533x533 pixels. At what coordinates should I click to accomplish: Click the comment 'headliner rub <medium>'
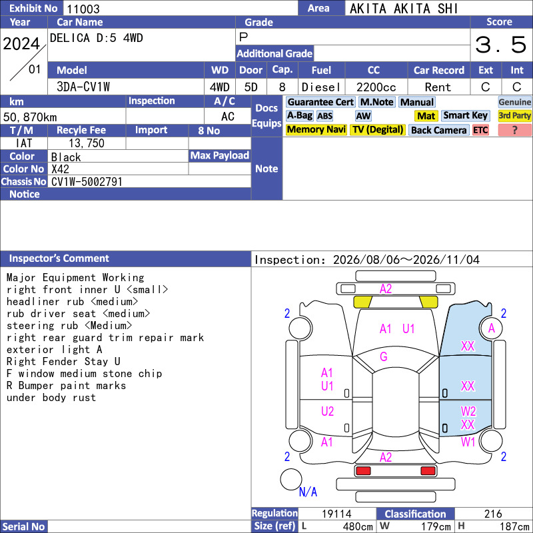click(73, 302)
